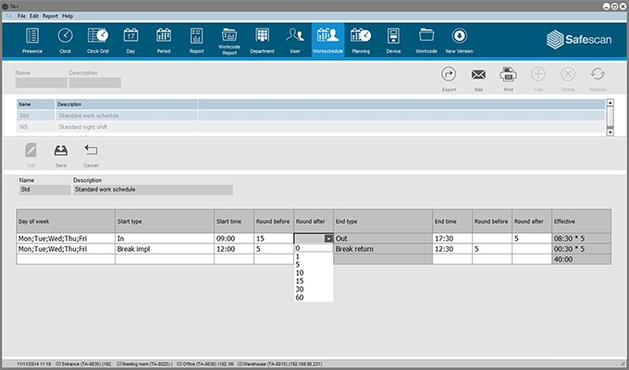The width and height of the screenshot is (629, 370).
Task: Open the Workcode Report icon
Action: coord(228,36)
